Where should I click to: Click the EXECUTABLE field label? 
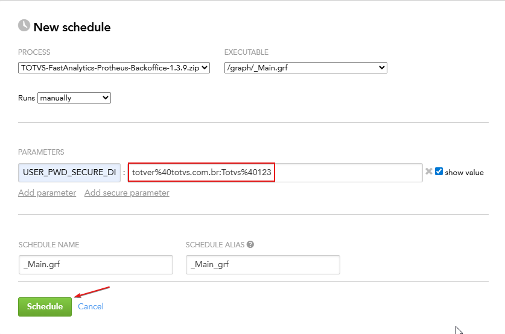tap(246, 52)
